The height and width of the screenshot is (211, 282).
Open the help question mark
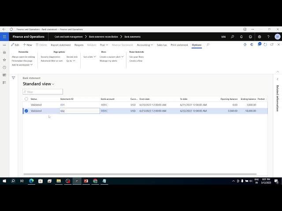(268, 37)
